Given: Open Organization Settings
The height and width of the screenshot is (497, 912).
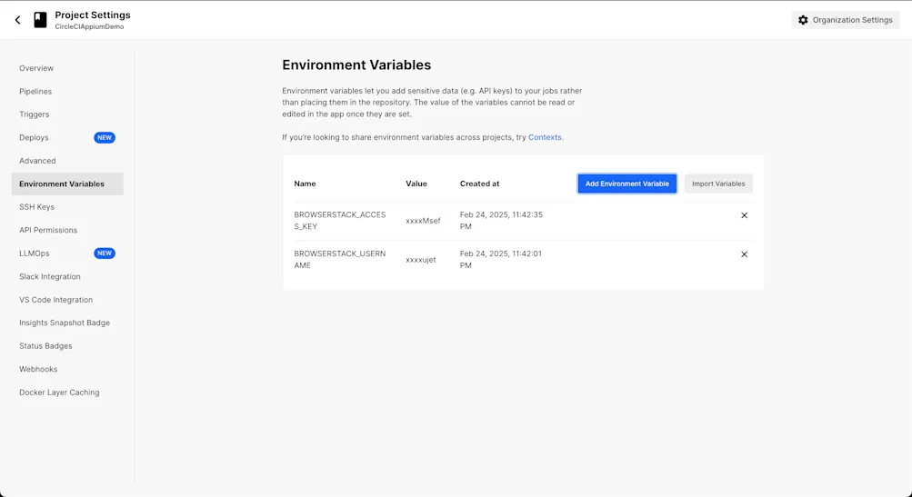Looking at the screenshot, I should tap(846, 20).
